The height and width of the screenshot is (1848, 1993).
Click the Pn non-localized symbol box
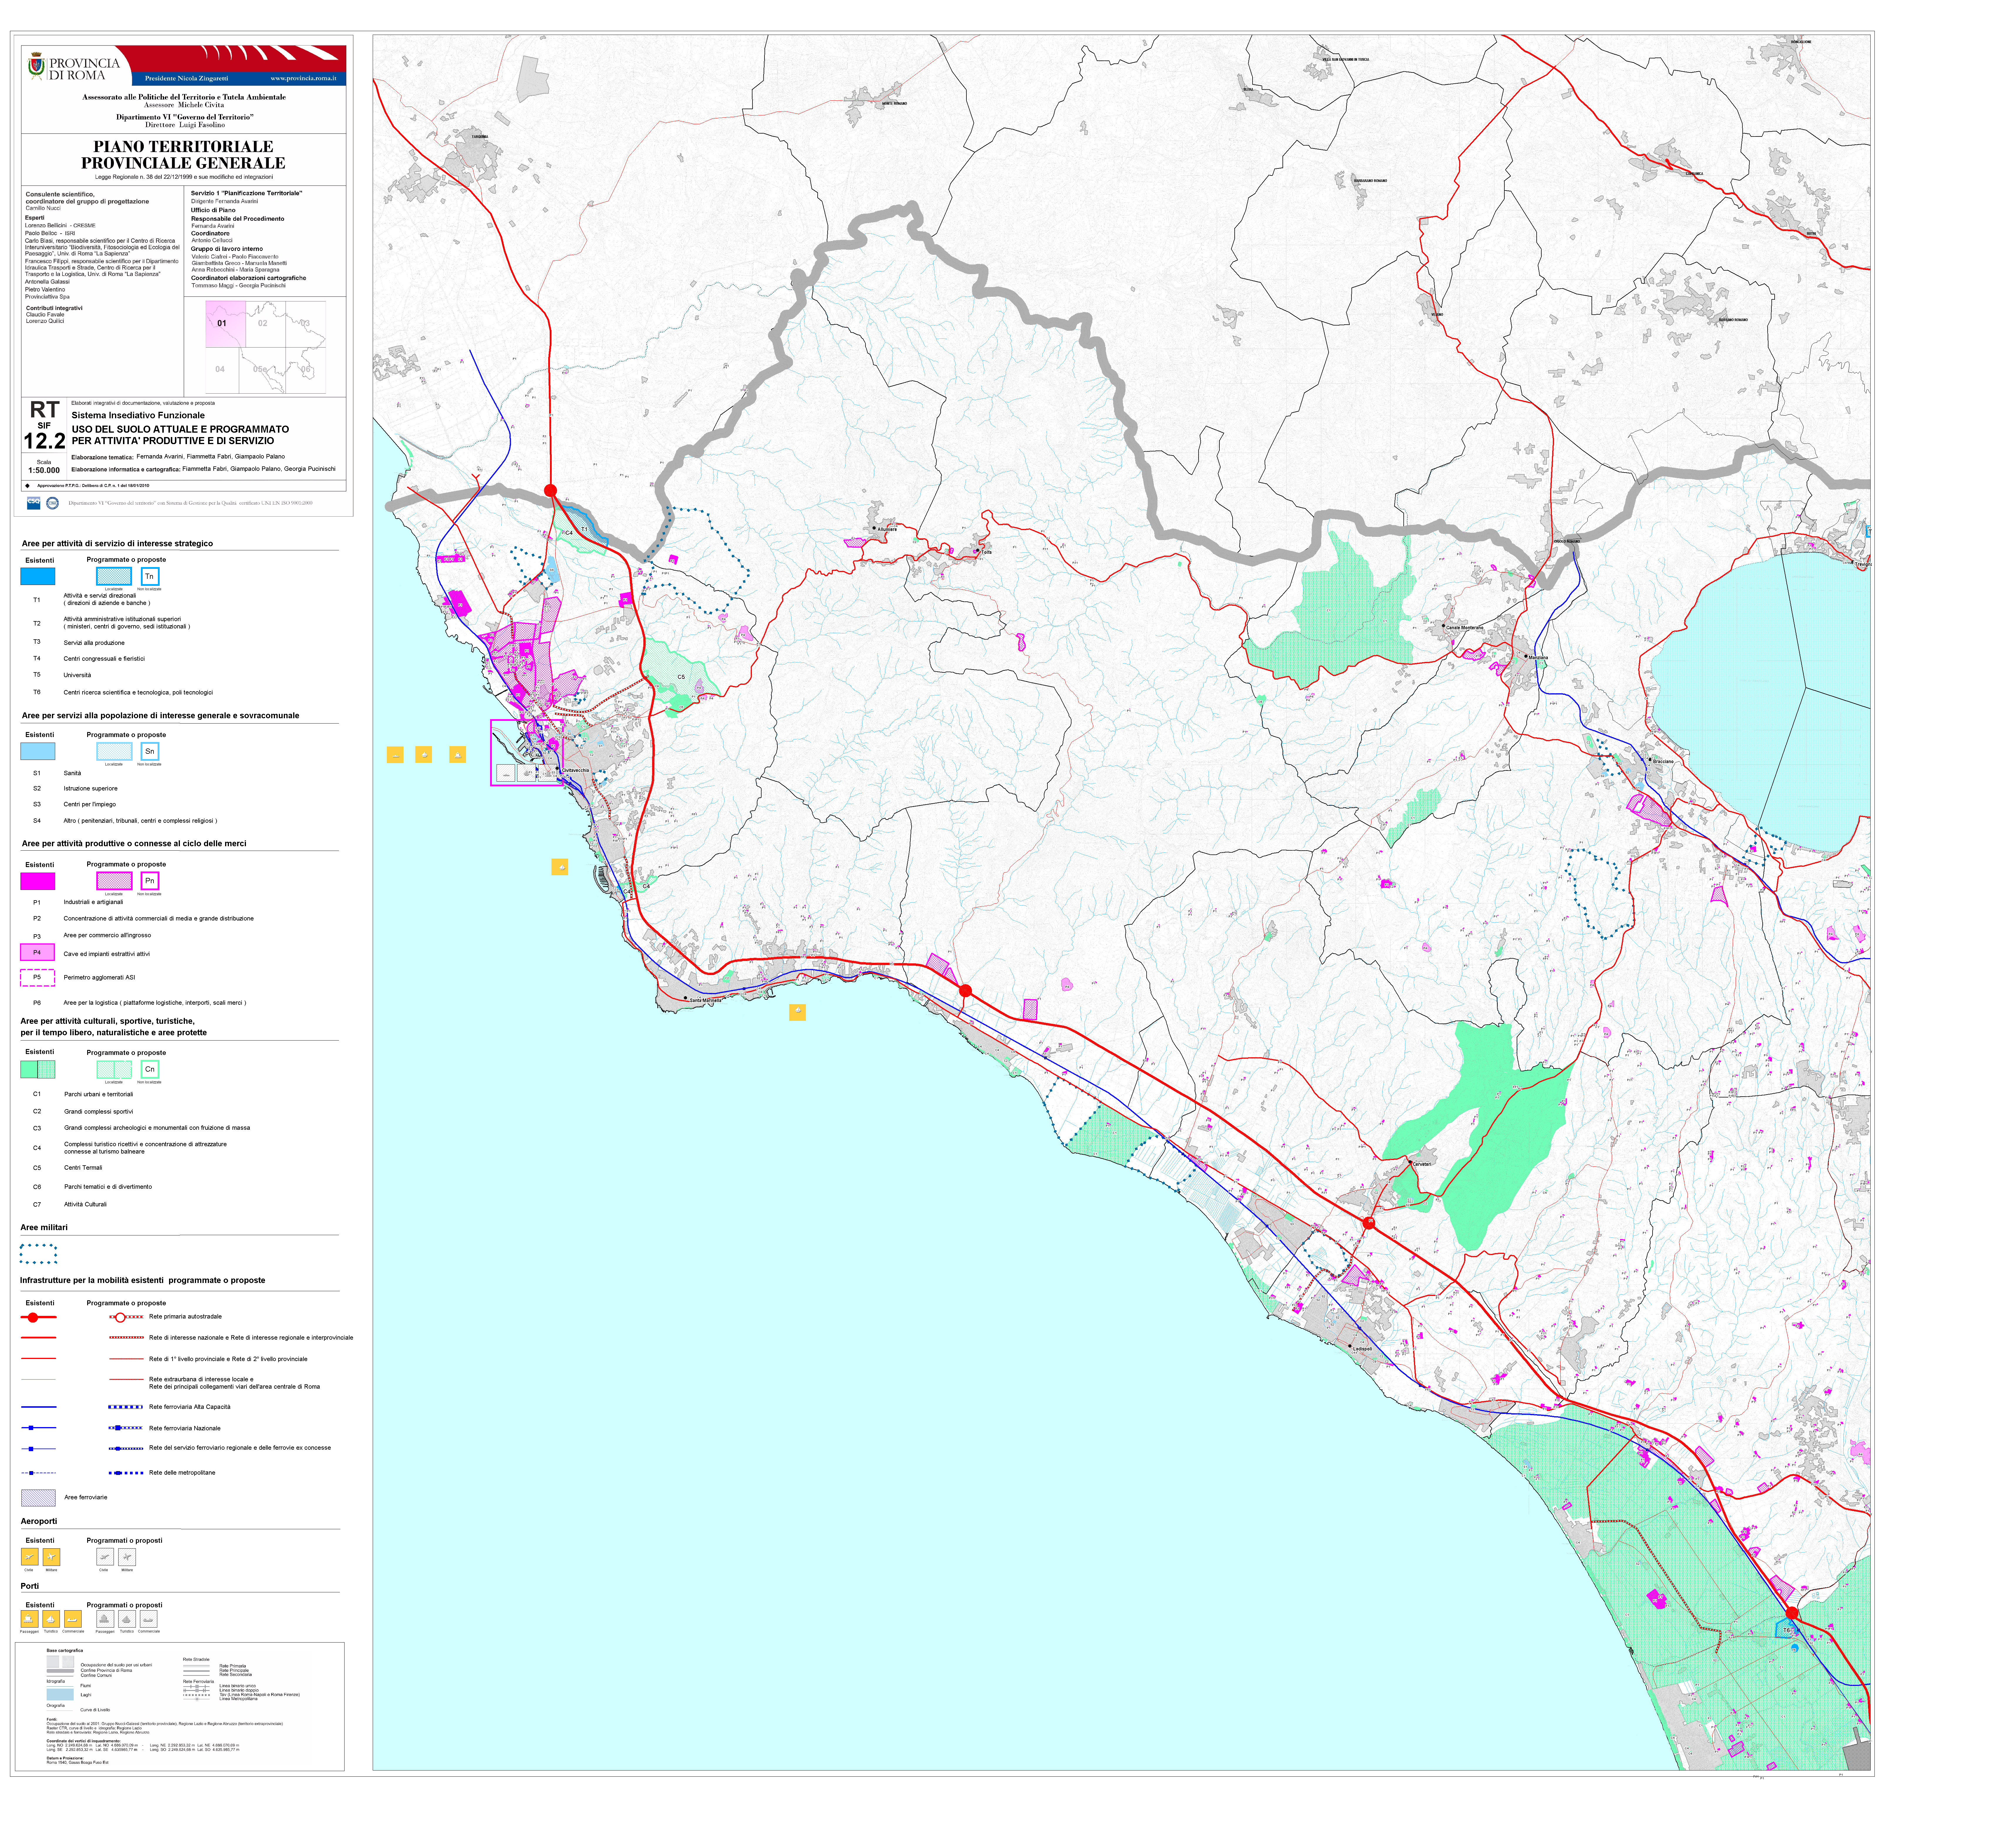150,881
